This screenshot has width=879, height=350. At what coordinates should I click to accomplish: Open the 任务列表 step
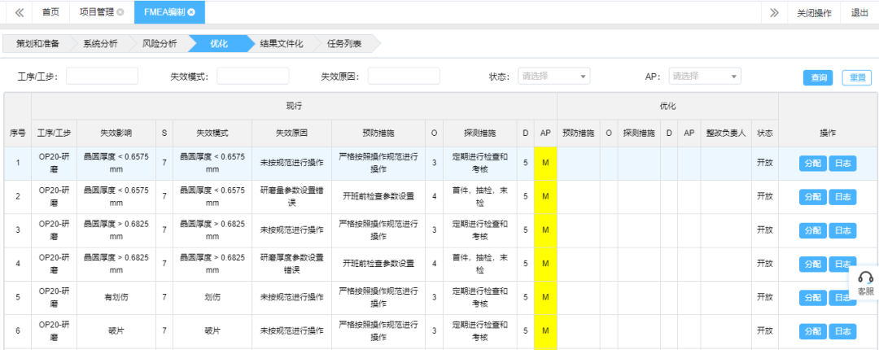(344, 43)
